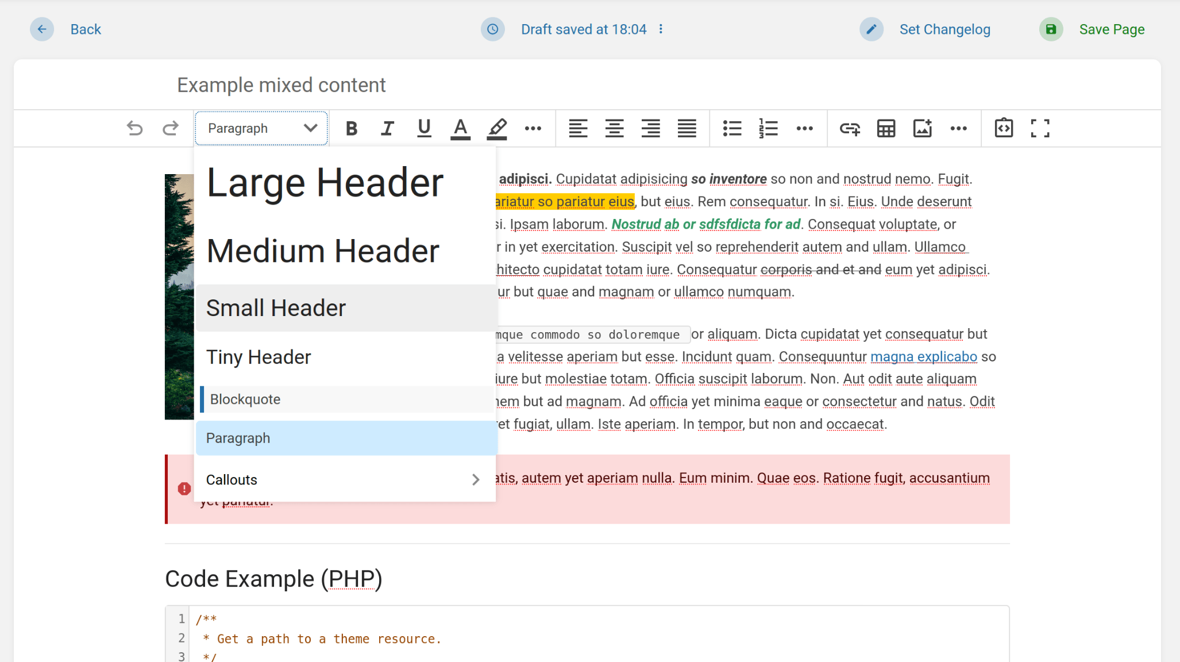Collapse the Paragraph format dropdown

pyautogui.click(x=261, y=128)
